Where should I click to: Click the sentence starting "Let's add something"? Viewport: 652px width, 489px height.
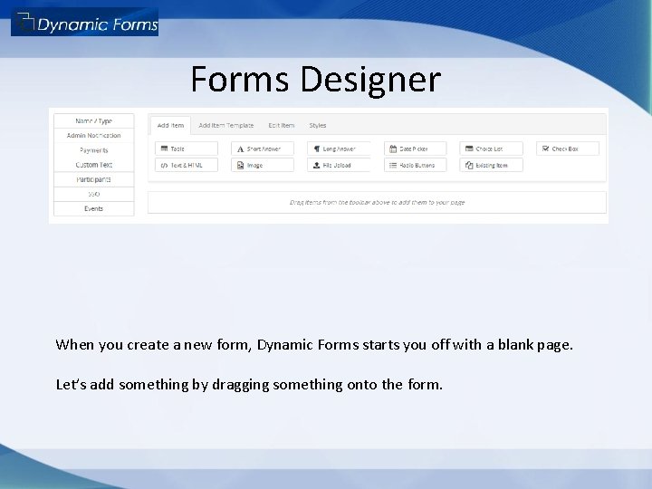[x=249, y=385]
